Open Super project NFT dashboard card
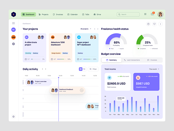Viewport: 174px width, 131px height. 87,48
